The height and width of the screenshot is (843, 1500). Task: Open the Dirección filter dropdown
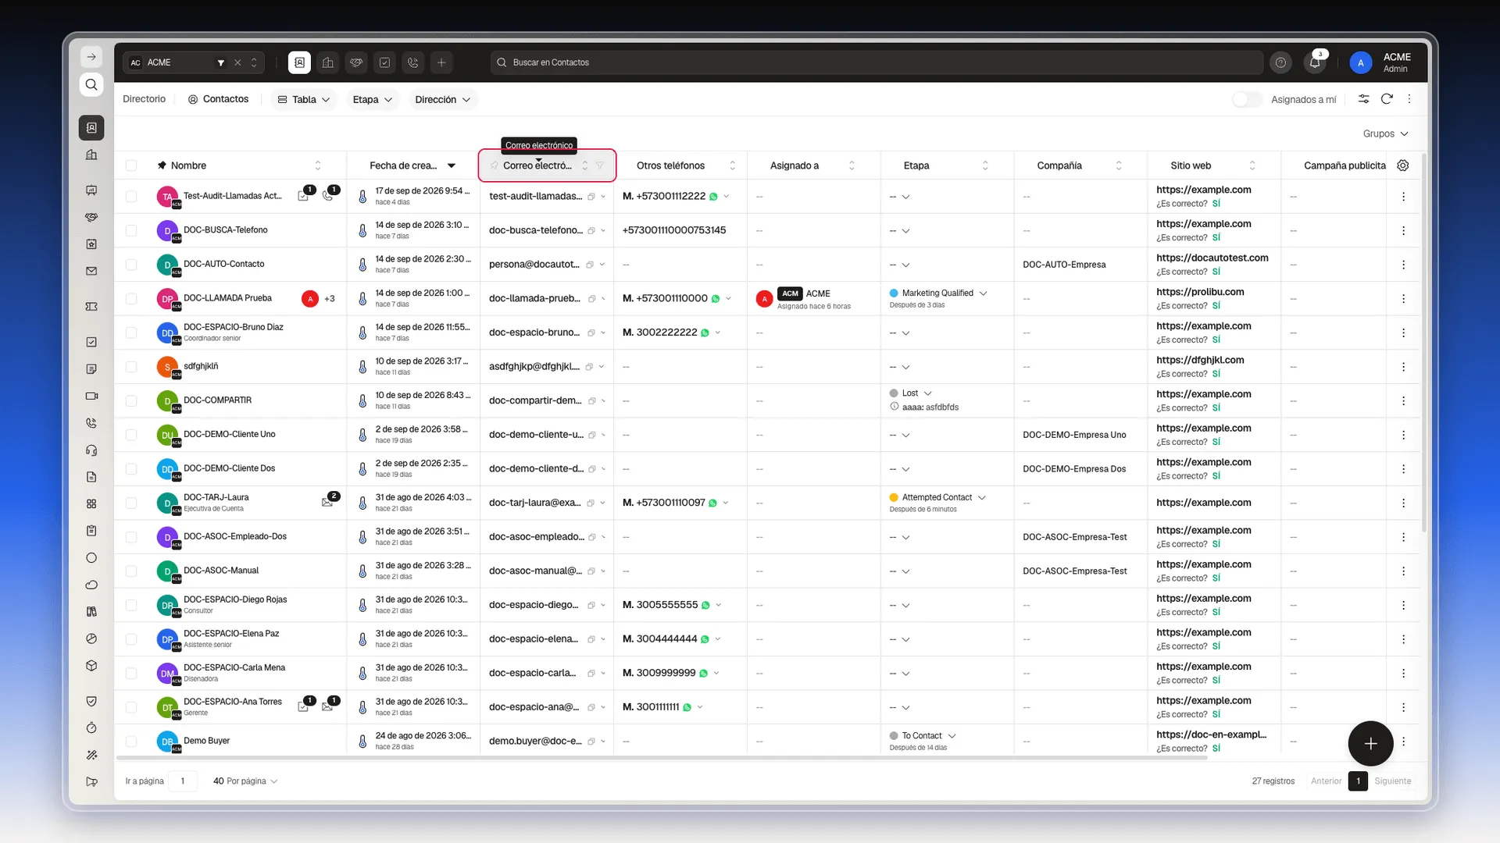pos(443,100)
